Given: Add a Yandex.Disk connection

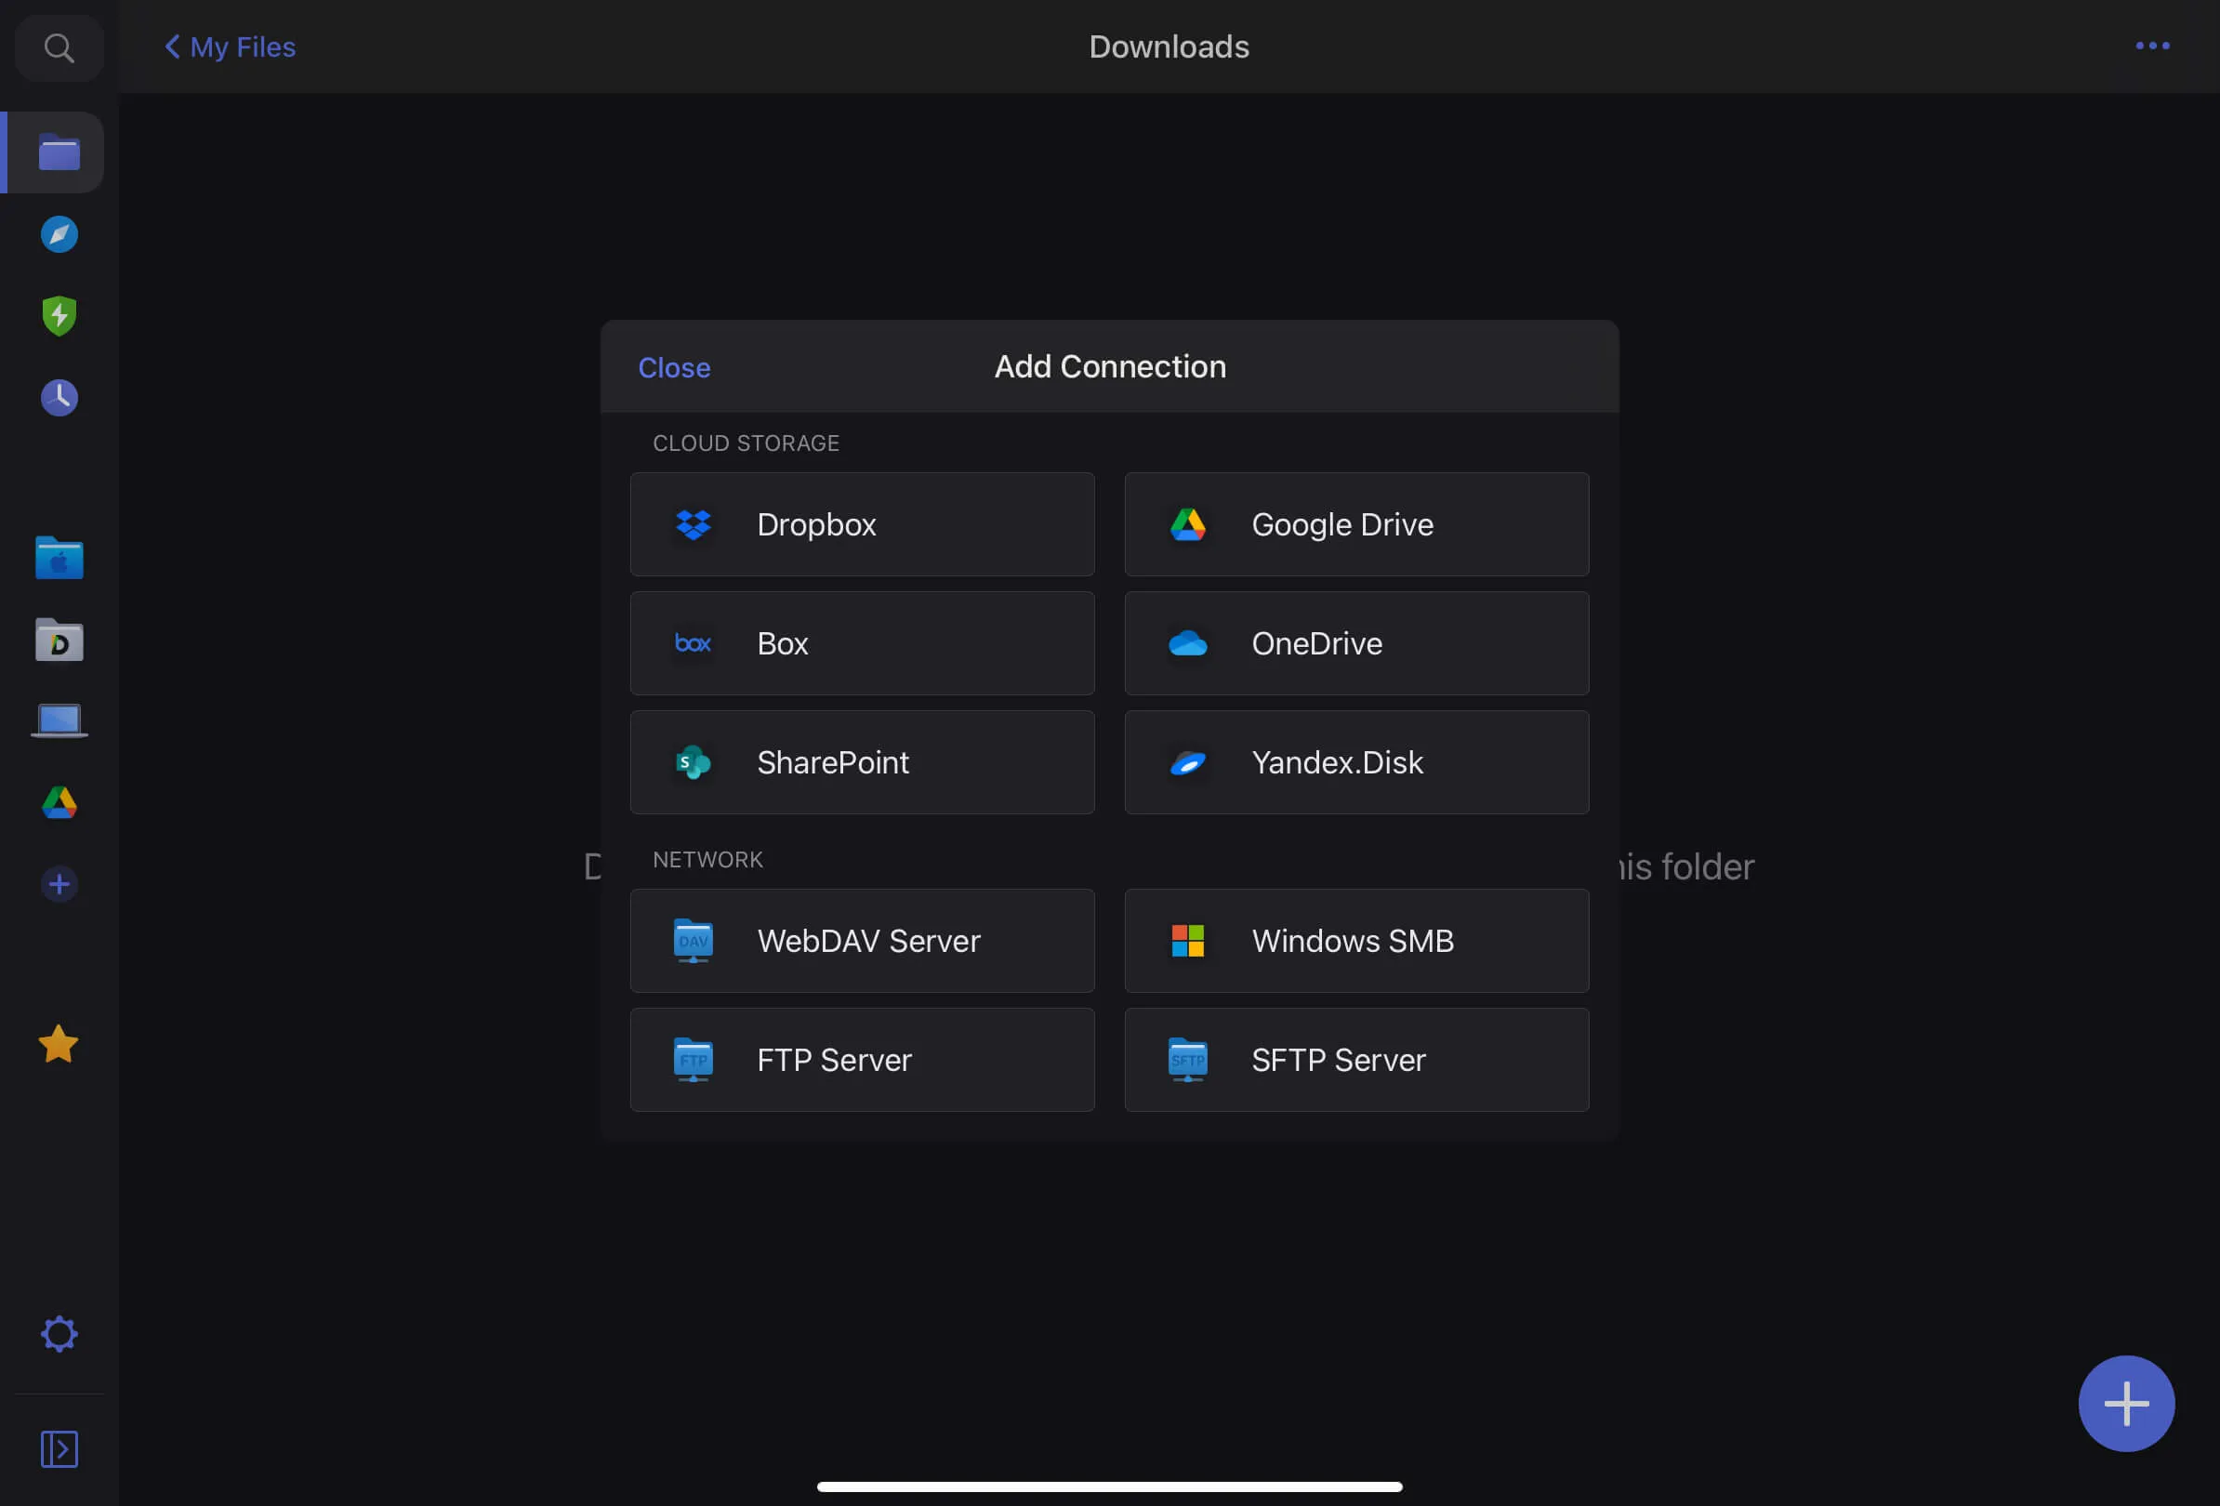Looking at the screenshot, I should pos(1356,762).
